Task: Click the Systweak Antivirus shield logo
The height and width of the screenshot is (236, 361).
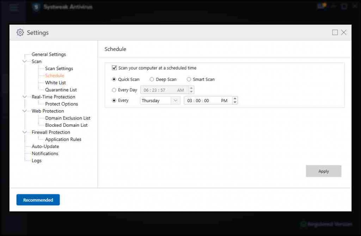Action: (36, 7)
